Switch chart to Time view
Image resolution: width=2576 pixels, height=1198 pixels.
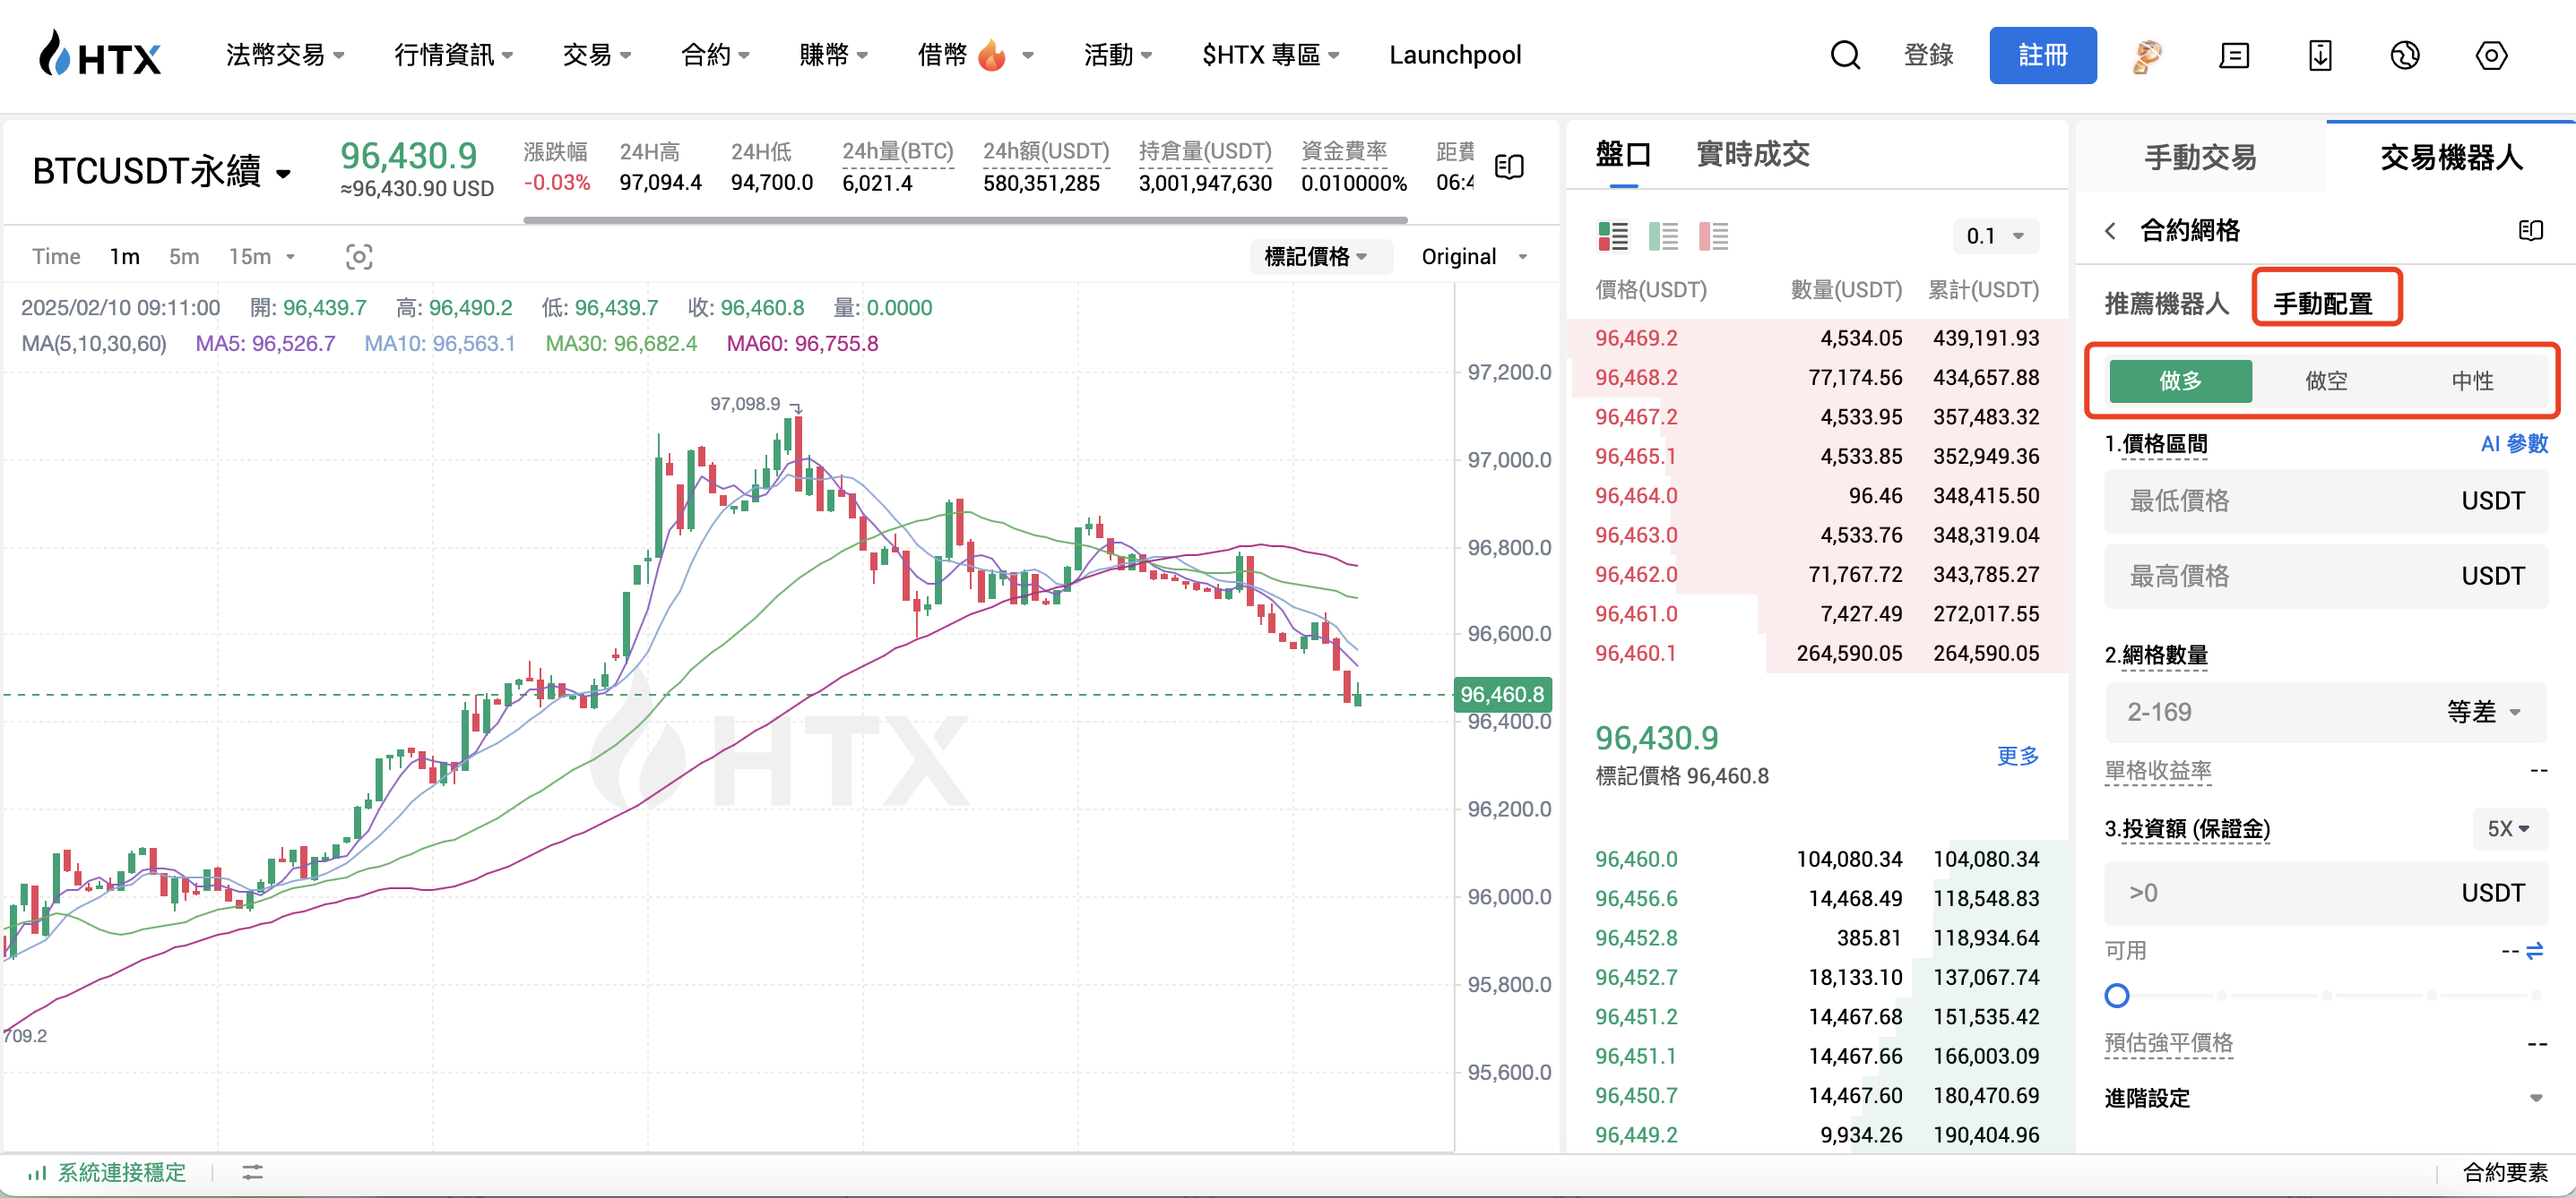tap(56, 257)
